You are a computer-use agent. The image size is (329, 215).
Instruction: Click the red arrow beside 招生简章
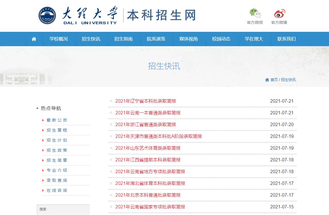(43, 161)
